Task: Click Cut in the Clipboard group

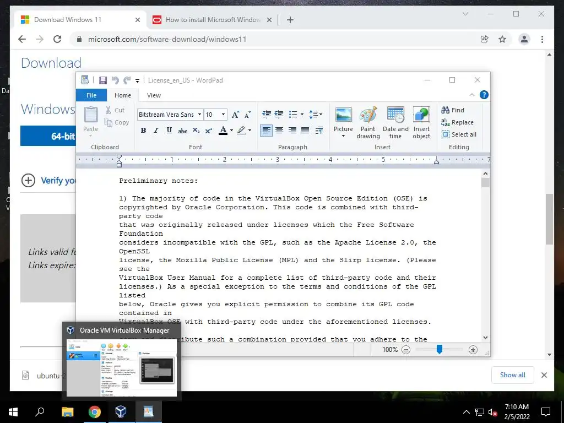Action: (x=115, y=110)
